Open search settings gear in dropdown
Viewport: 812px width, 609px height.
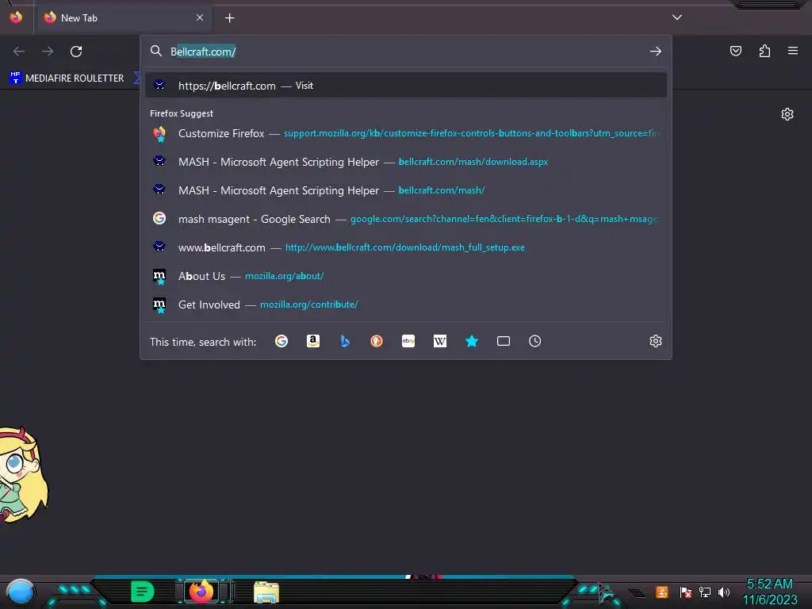click(656, 341)
